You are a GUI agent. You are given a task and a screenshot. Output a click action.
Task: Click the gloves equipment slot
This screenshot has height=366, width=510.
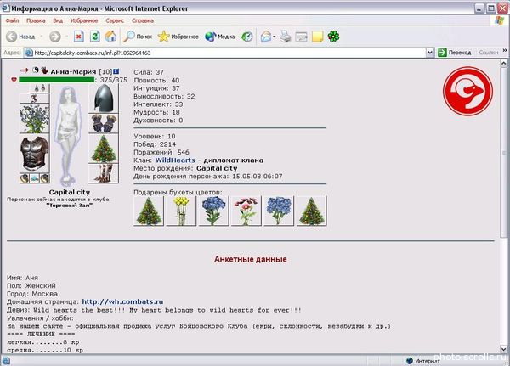104,123
